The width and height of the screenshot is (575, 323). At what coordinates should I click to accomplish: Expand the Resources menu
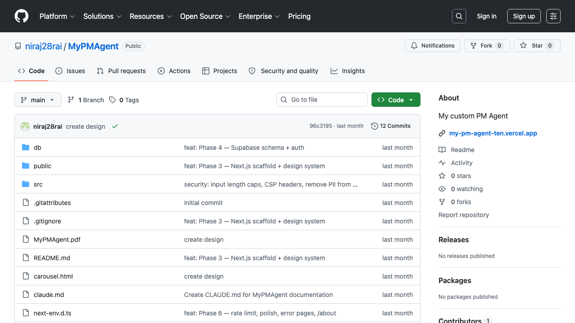click(x=150, y=16)
